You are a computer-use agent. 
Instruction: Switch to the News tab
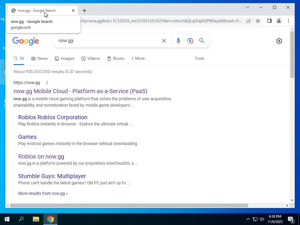point(40,59)
